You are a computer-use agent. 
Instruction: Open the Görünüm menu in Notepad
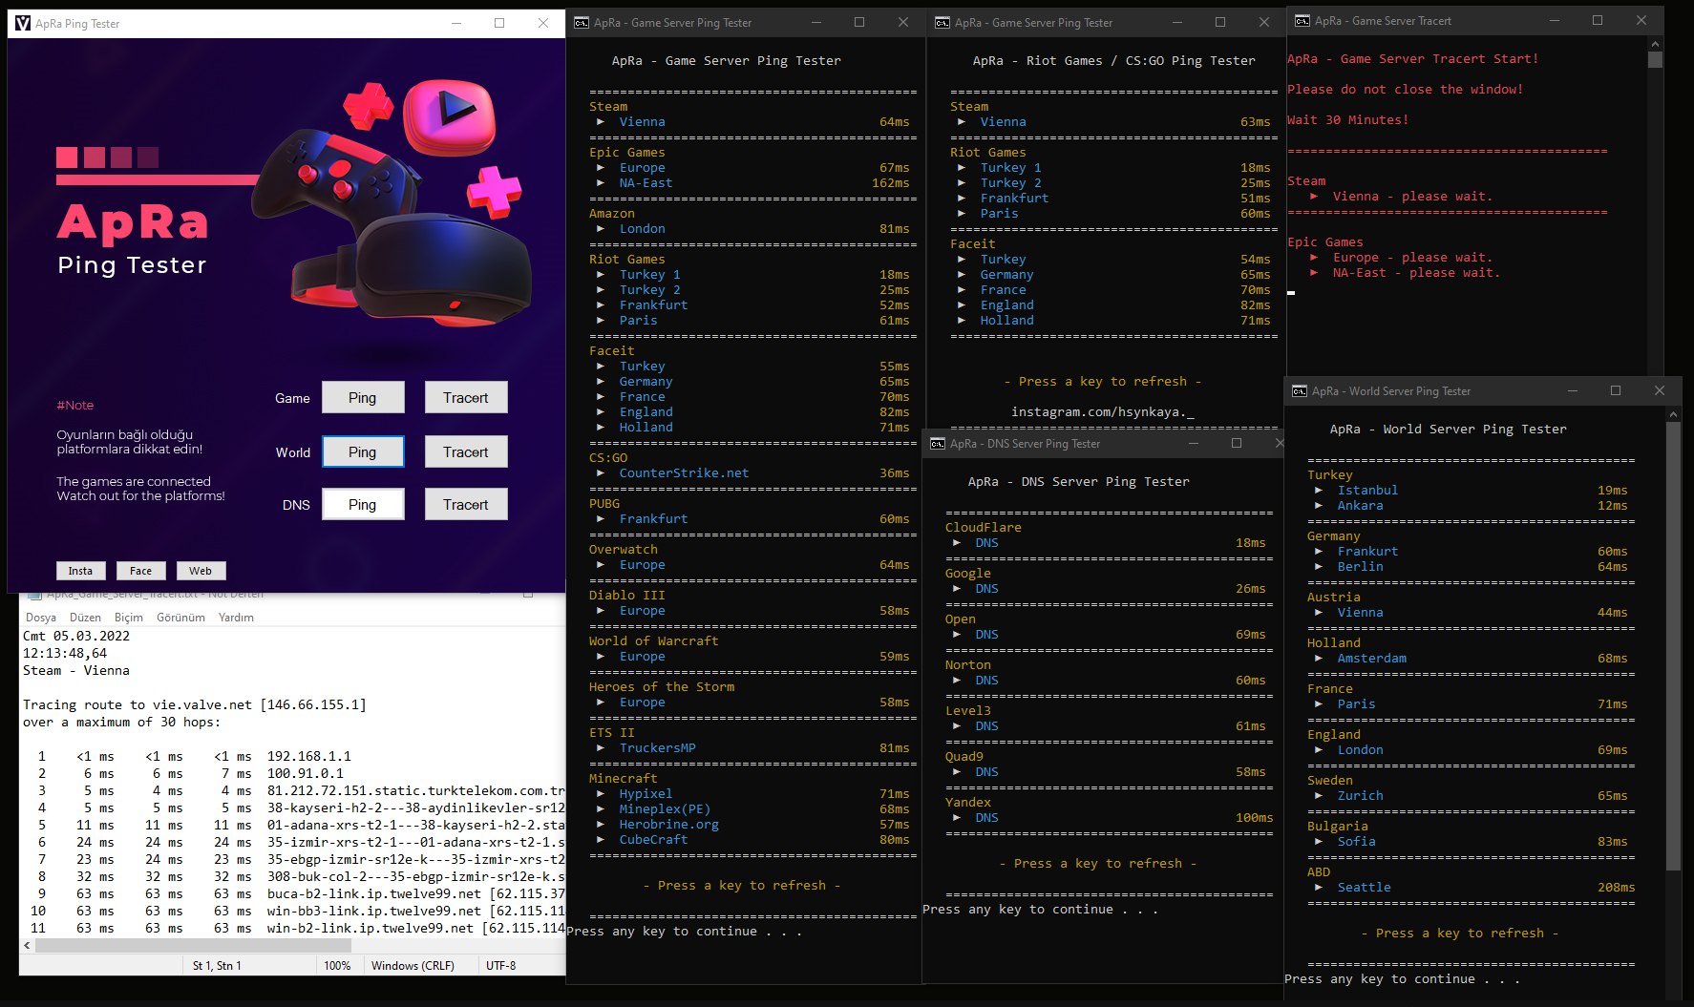(x=180, y=618)
